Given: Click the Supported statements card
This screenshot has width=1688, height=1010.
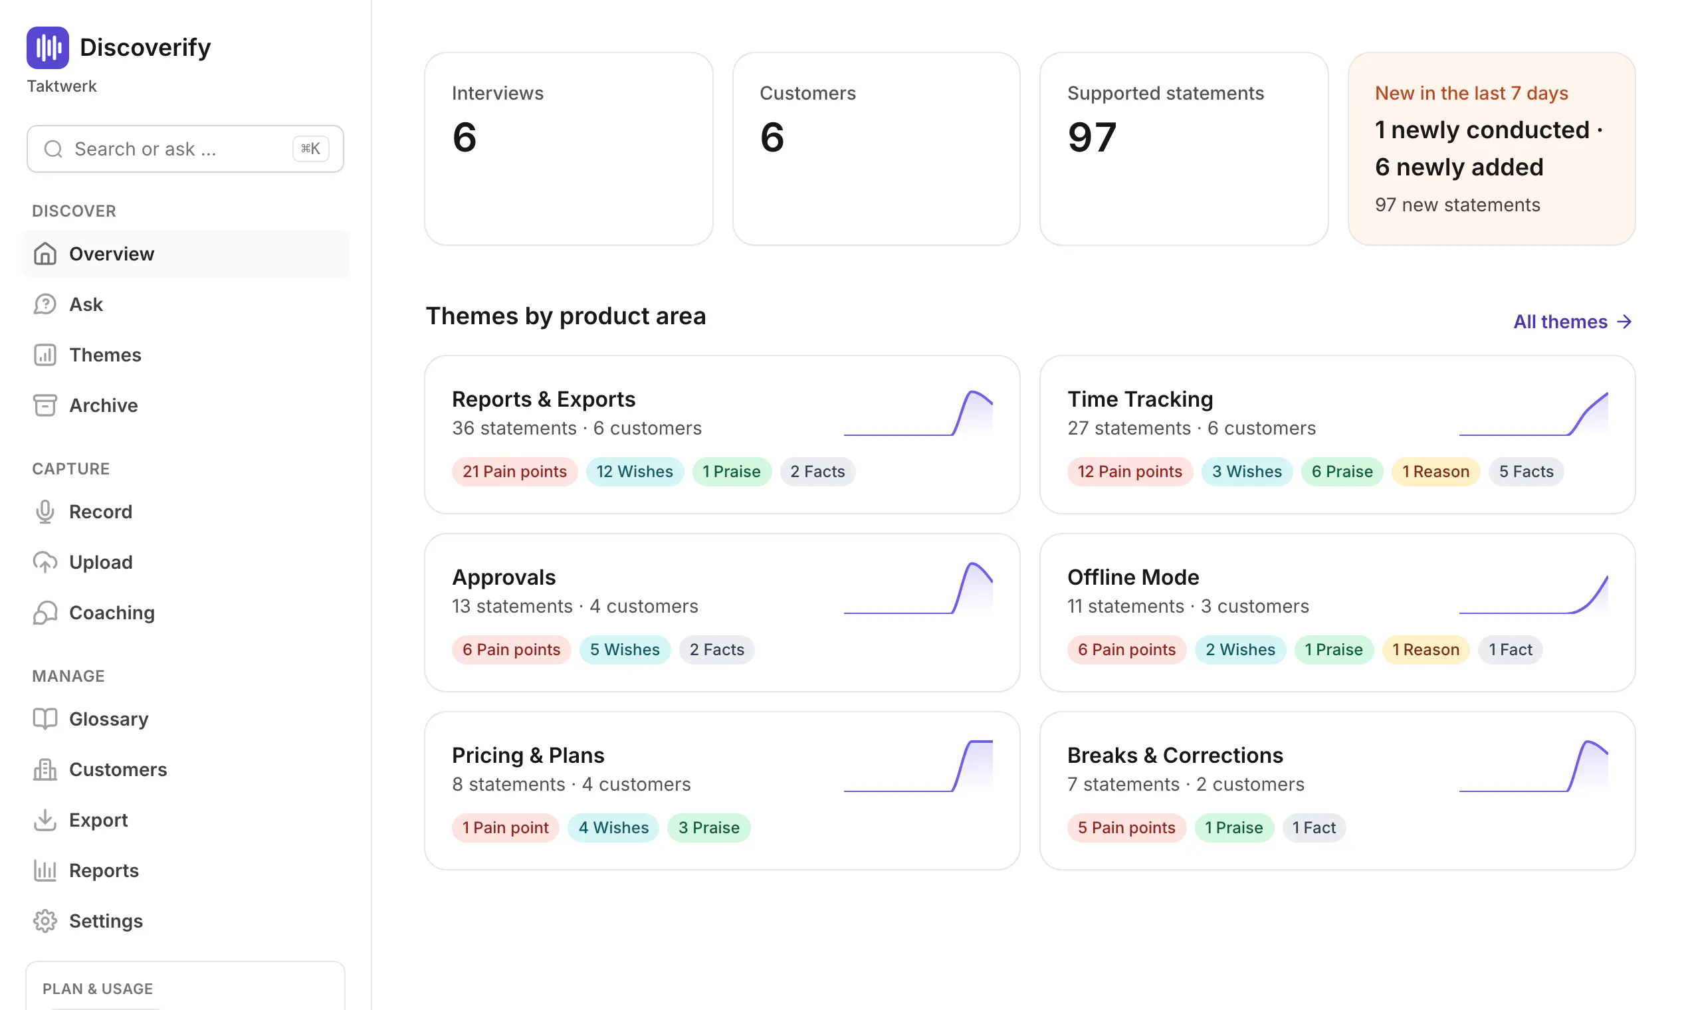Looking at the screenshot, I should click(1184, 149).
